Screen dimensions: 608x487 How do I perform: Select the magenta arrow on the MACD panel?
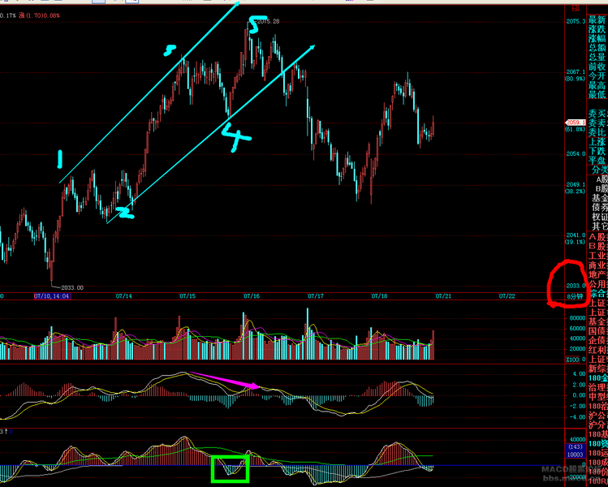coord(224,380)
